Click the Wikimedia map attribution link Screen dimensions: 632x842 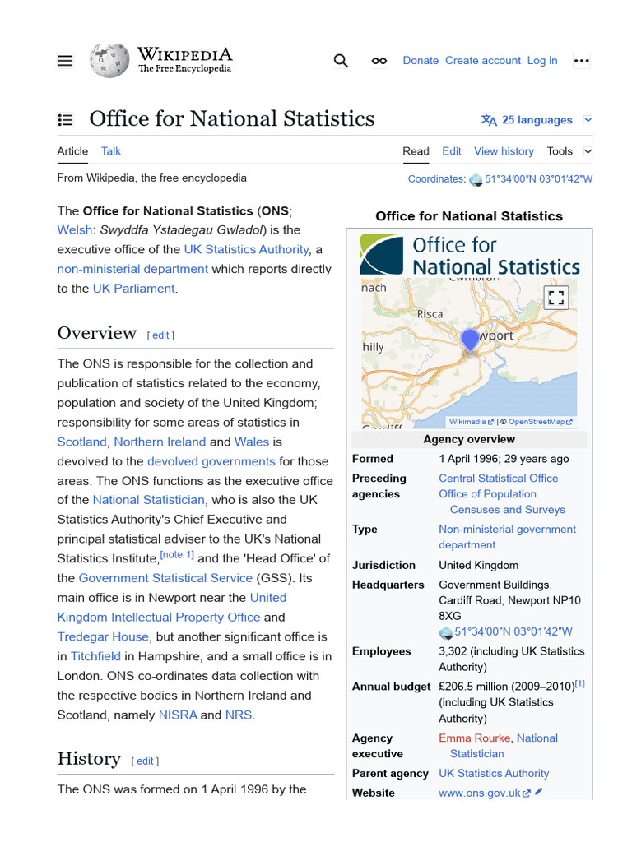point(472,422)
